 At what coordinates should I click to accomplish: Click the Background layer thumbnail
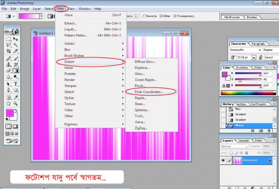click(237, 160)
